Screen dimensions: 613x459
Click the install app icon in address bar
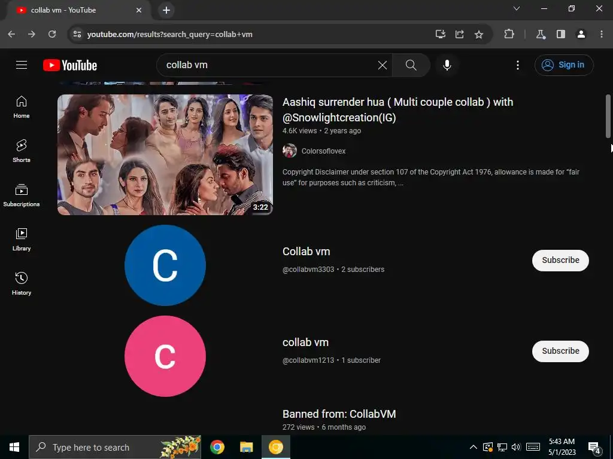(x=440, y=34)
